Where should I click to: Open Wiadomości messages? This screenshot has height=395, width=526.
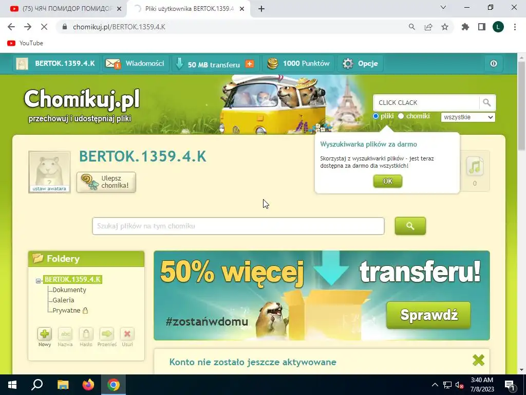[x=136, y=63]
